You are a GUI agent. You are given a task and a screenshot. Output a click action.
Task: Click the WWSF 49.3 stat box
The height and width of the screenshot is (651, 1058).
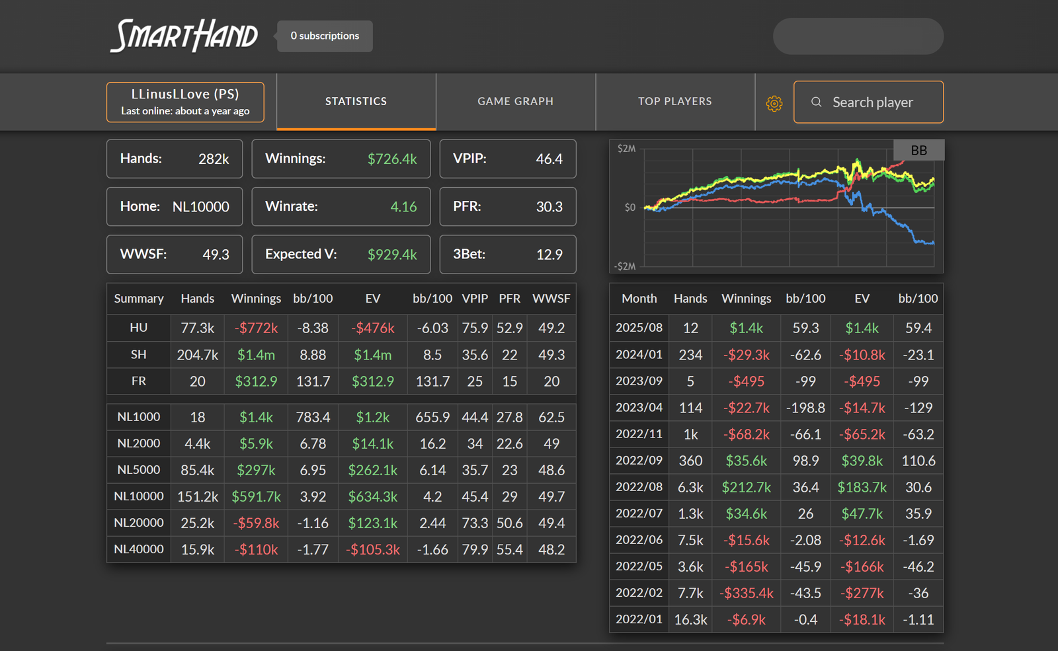[x=175, y=254]
